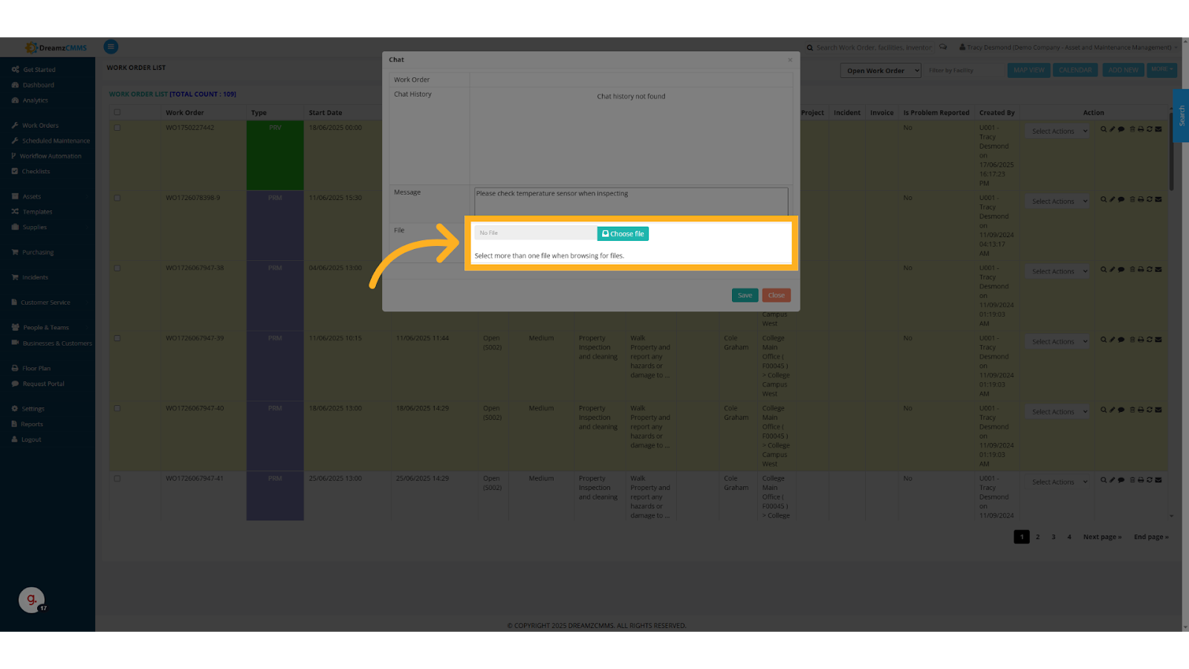The image size is (1189, 669).
Task: Click the view magnifier icon for WO1750227442
Action: 1104,129
